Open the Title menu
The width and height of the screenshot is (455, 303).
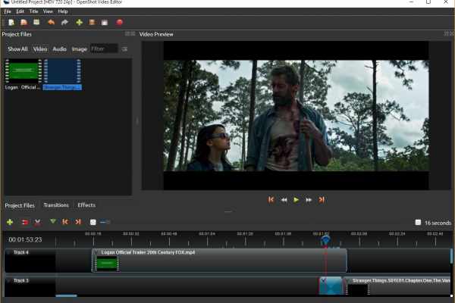click(x=33, y=11)
